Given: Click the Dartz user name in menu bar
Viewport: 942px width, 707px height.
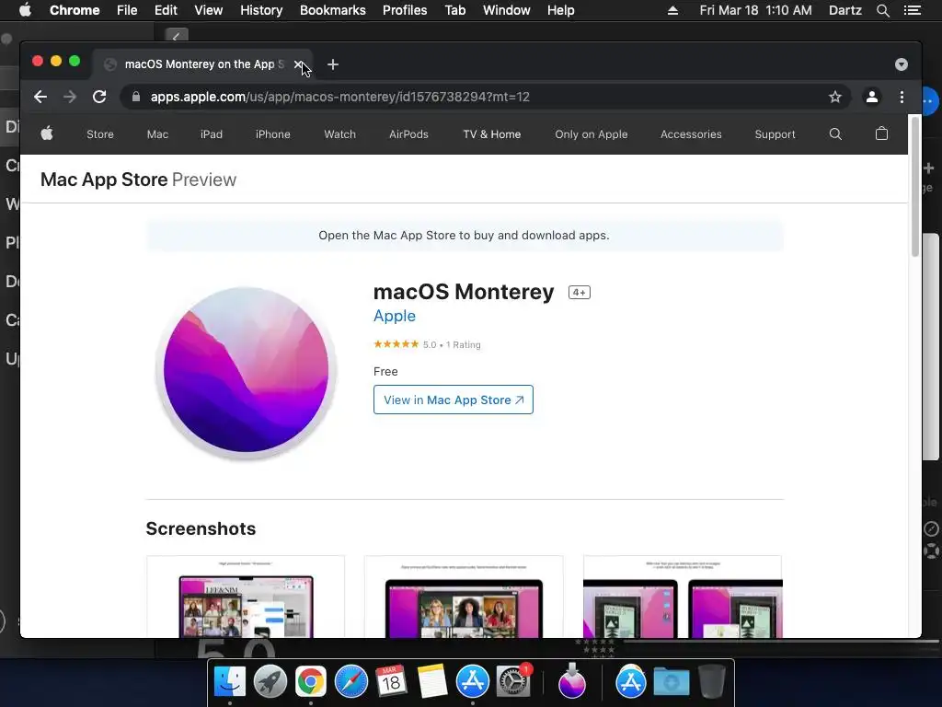Looking at the screenshot, I should [x=844, y=10].
